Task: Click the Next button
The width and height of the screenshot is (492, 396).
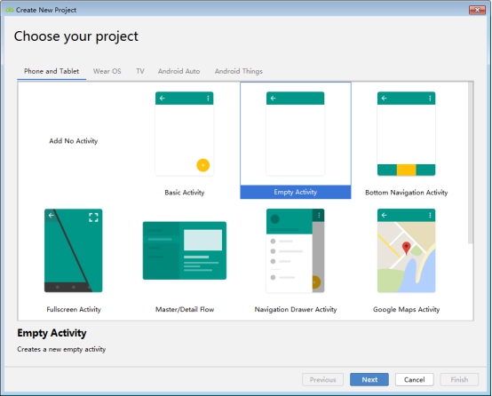Action: pos(369,380)
